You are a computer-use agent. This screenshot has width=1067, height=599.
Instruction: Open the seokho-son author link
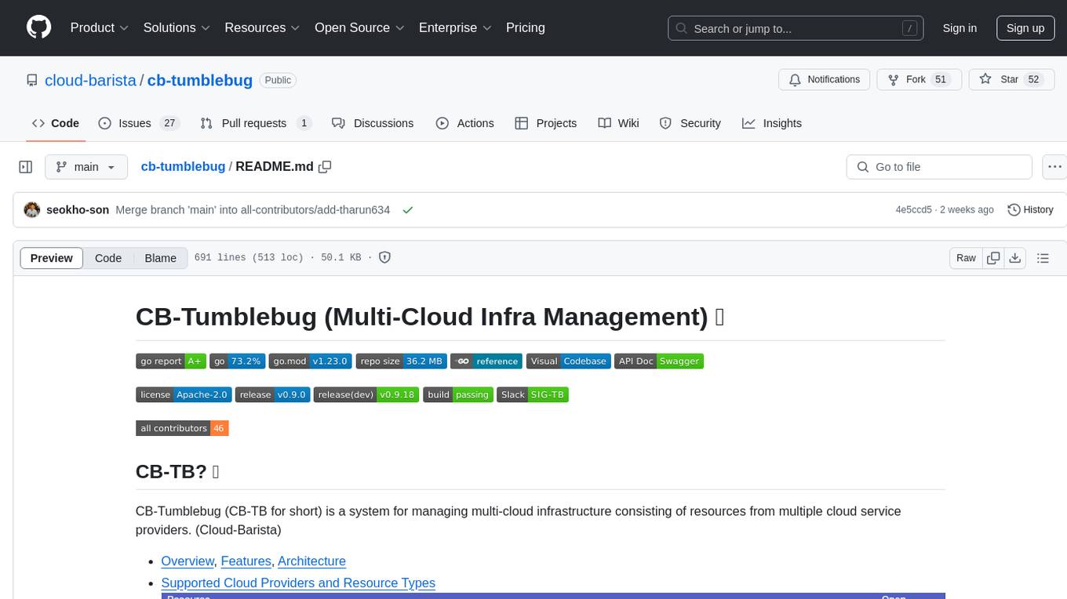pyautogui.click(x=78, y=210)
